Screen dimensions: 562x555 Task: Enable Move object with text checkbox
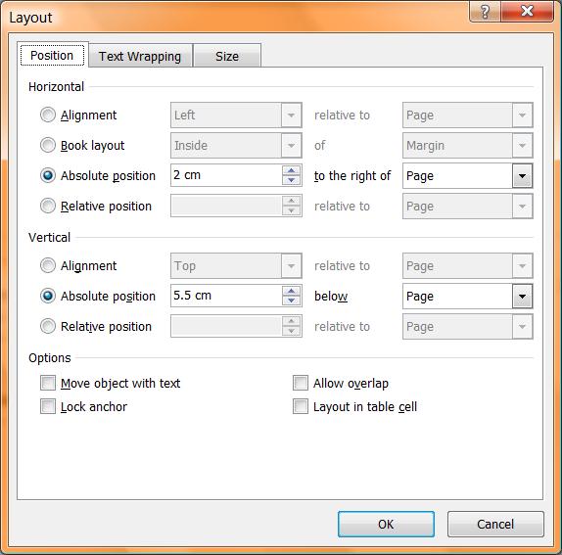click(48, 383)
